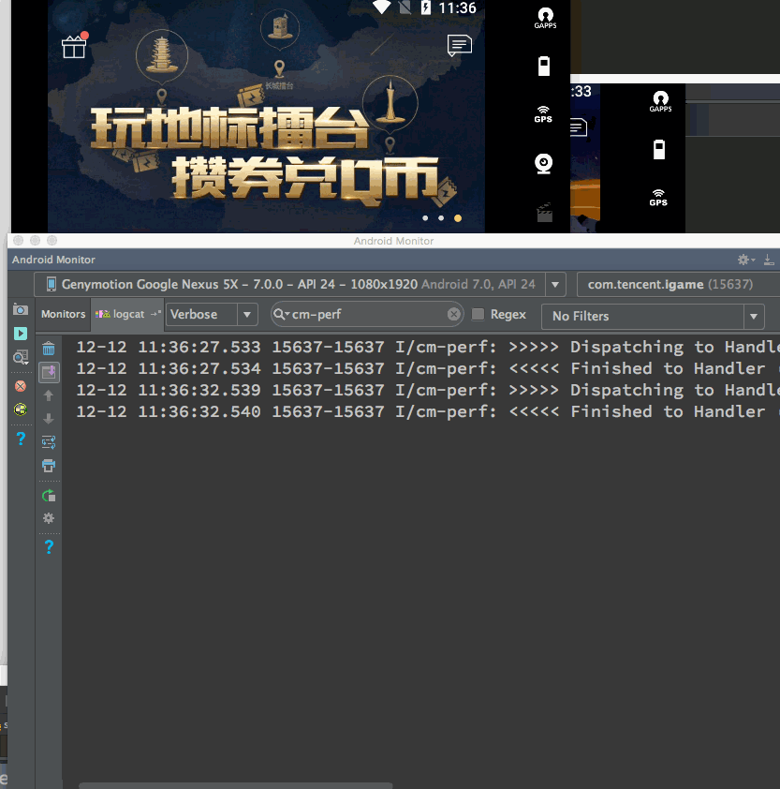The image size is (780, 789).
Task: Switch to the Monitors tab
Action: tap(64, 314)
